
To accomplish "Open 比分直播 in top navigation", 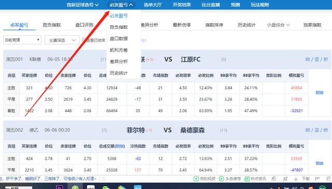I will click(211, 5).
